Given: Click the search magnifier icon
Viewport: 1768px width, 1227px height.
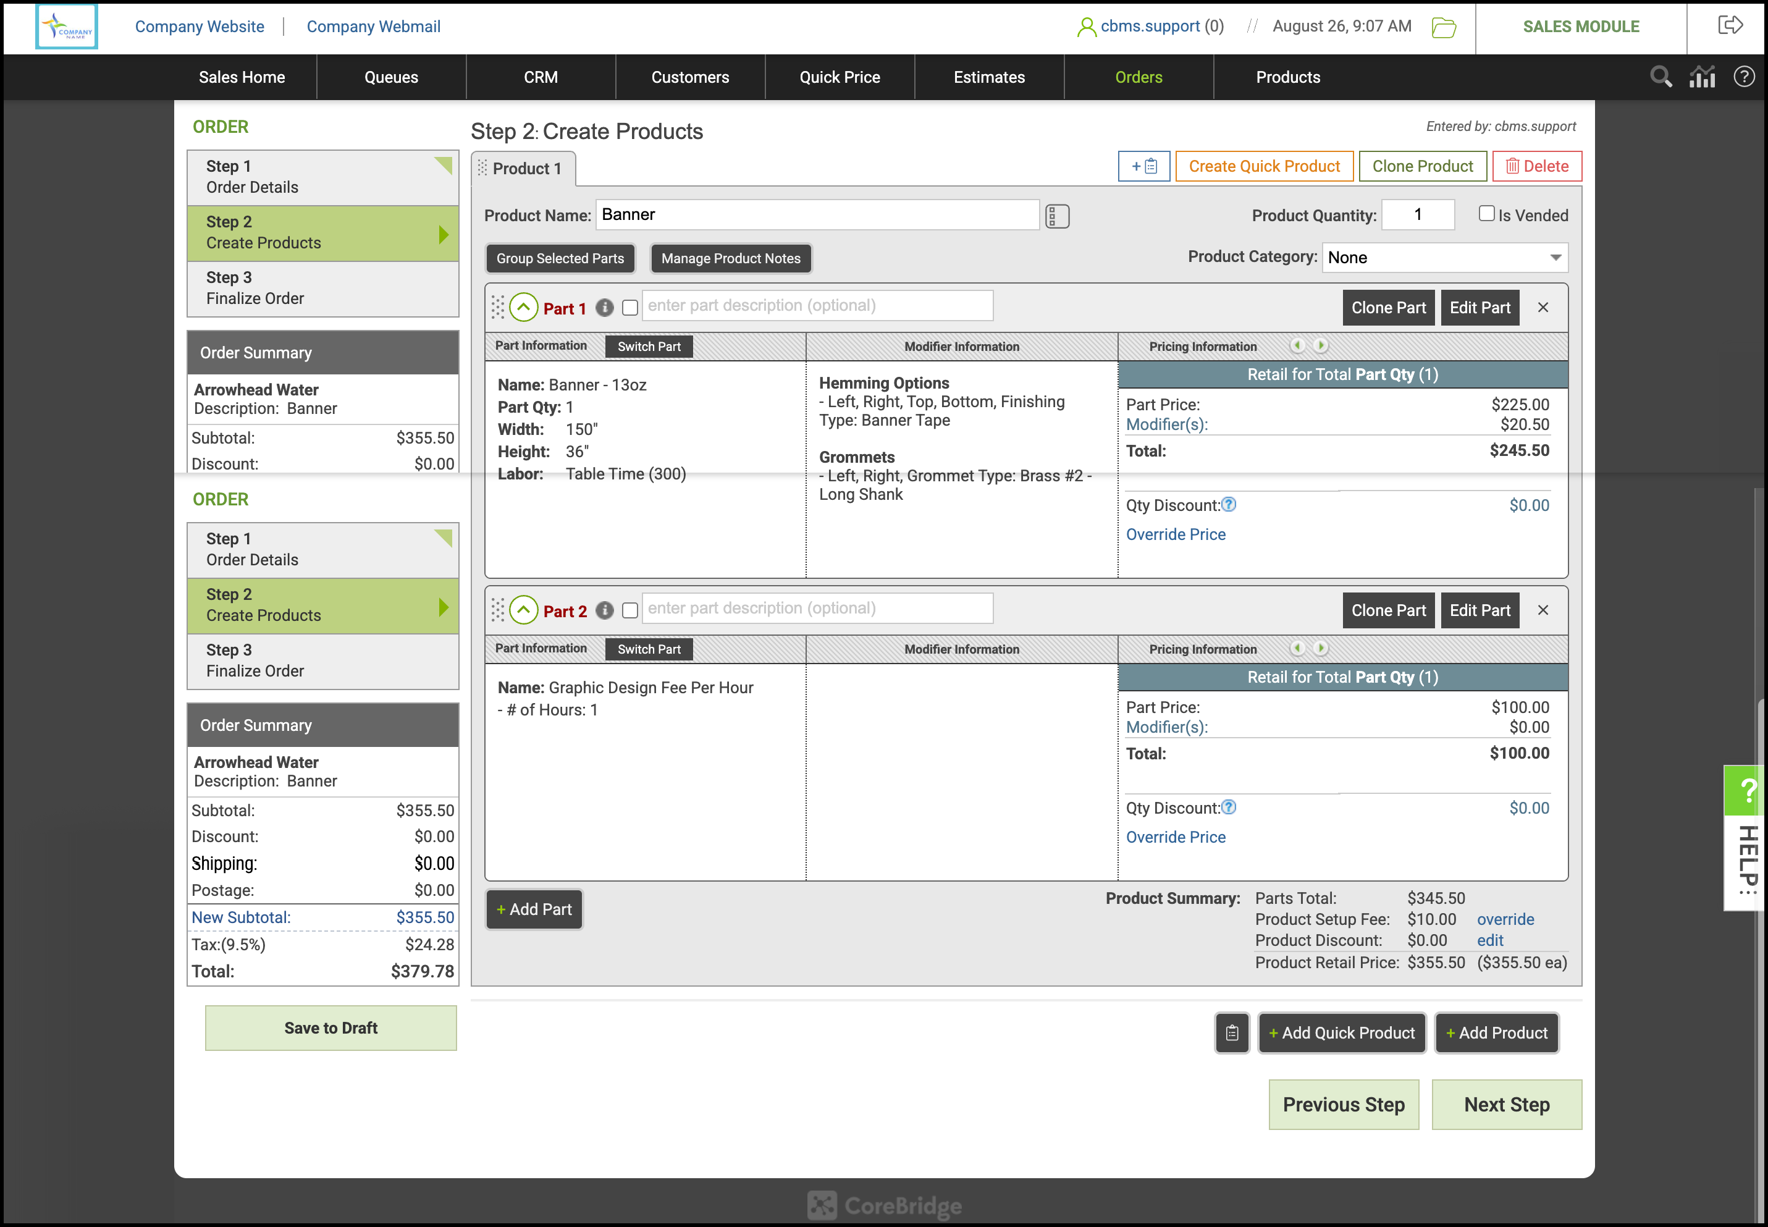Looking at the screenshot, I should click(1661, 77).
